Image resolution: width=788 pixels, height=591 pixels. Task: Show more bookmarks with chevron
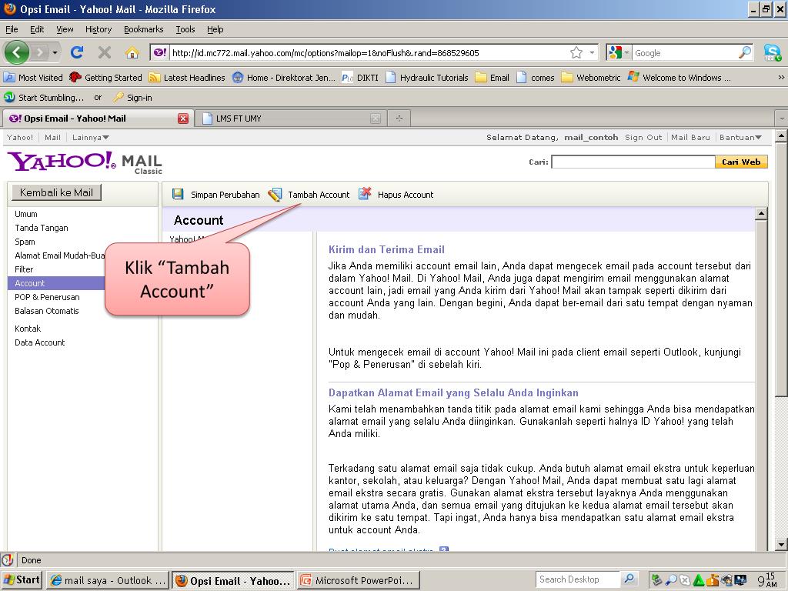[x=781, y=78]
